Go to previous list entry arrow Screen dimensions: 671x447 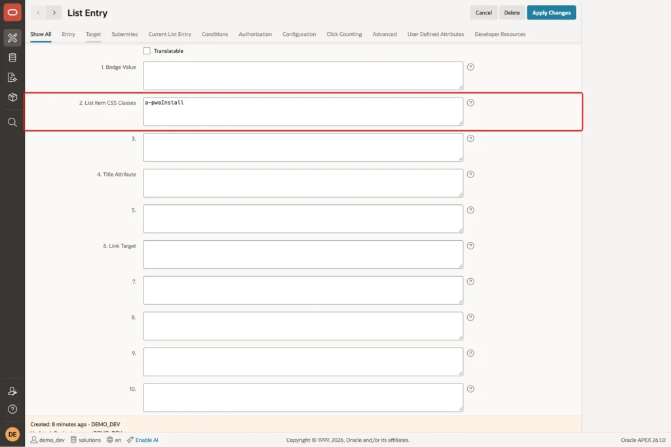point(38,13)
